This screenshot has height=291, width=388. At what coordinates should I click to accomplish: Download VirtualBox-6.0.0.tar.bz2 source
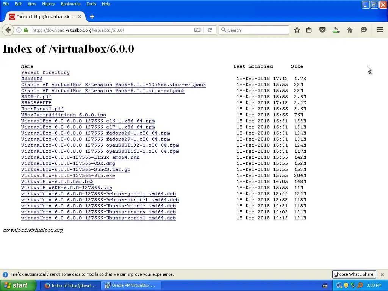[58, 181]
